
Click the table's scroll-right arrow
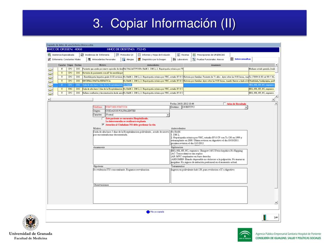coord(273,99)
